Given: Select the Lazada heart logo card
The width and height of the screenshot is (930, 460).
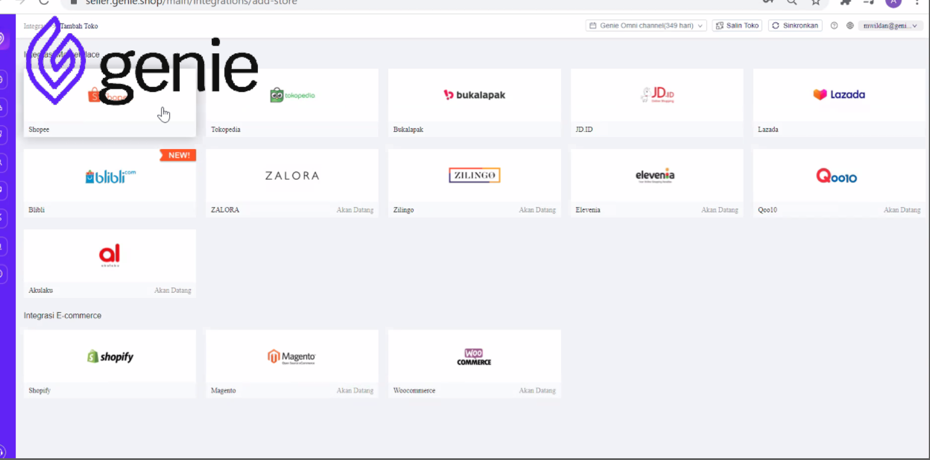Looking at the screenshot, I should coord(839,103).
